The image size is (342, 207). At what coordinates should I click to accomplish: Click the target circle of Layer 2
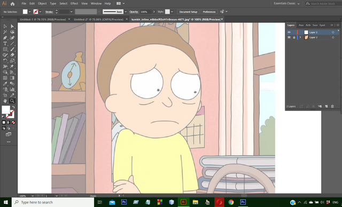333,32
